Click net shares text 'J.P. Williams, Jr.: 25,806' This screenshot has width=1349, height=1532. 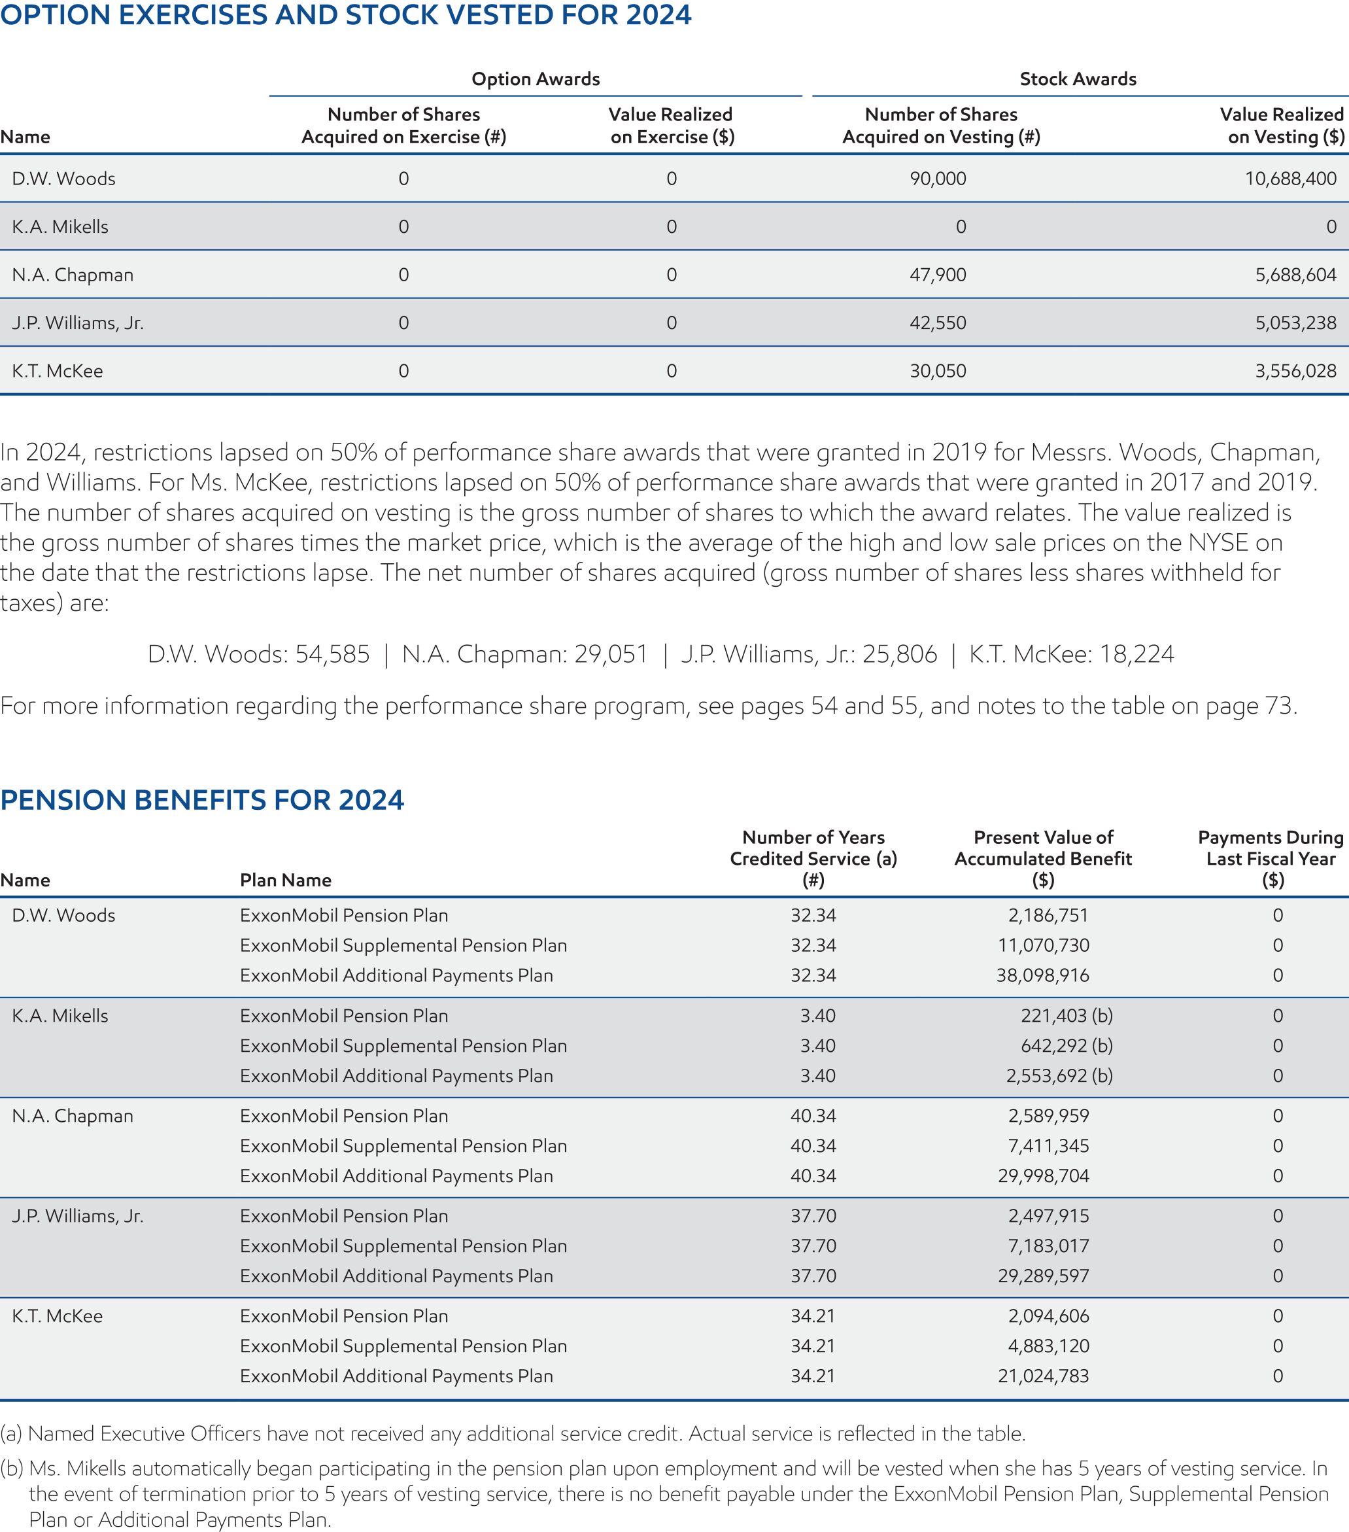pyautogui.click(x=808, y=654)
